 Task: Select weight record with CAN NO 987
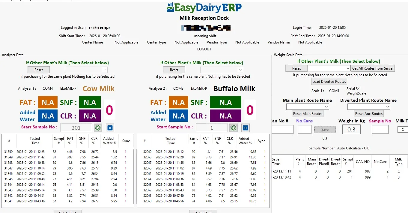[340, 171]
